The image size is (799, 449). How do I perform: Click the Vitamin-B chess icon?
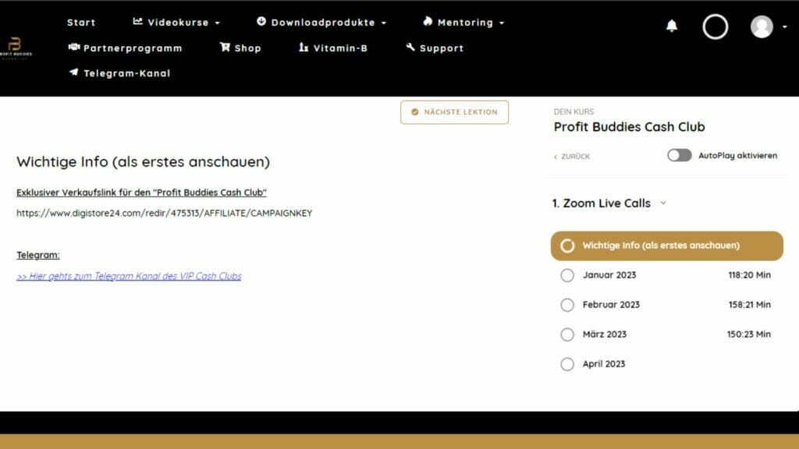point(304,47)
